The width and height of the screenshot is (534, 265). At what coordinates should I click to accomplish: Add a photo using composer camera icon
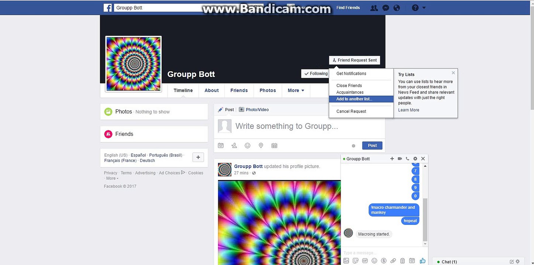coord(221,146)
